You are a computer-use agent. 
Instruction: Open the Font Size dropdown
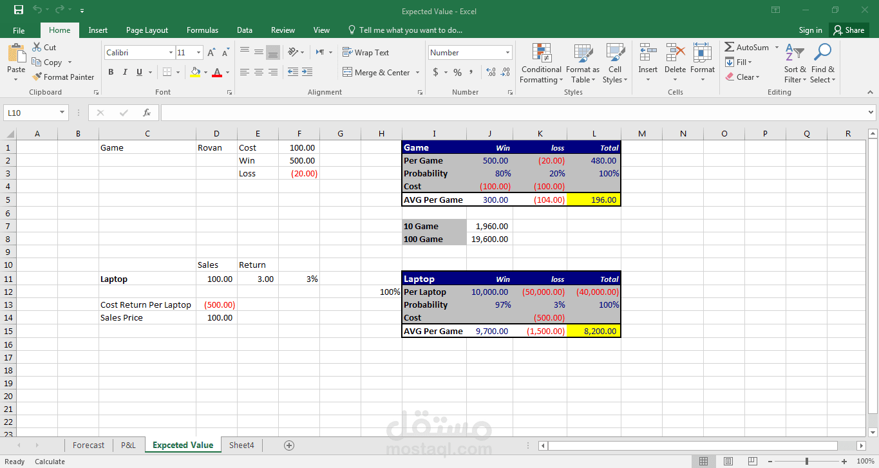(190, 52)
